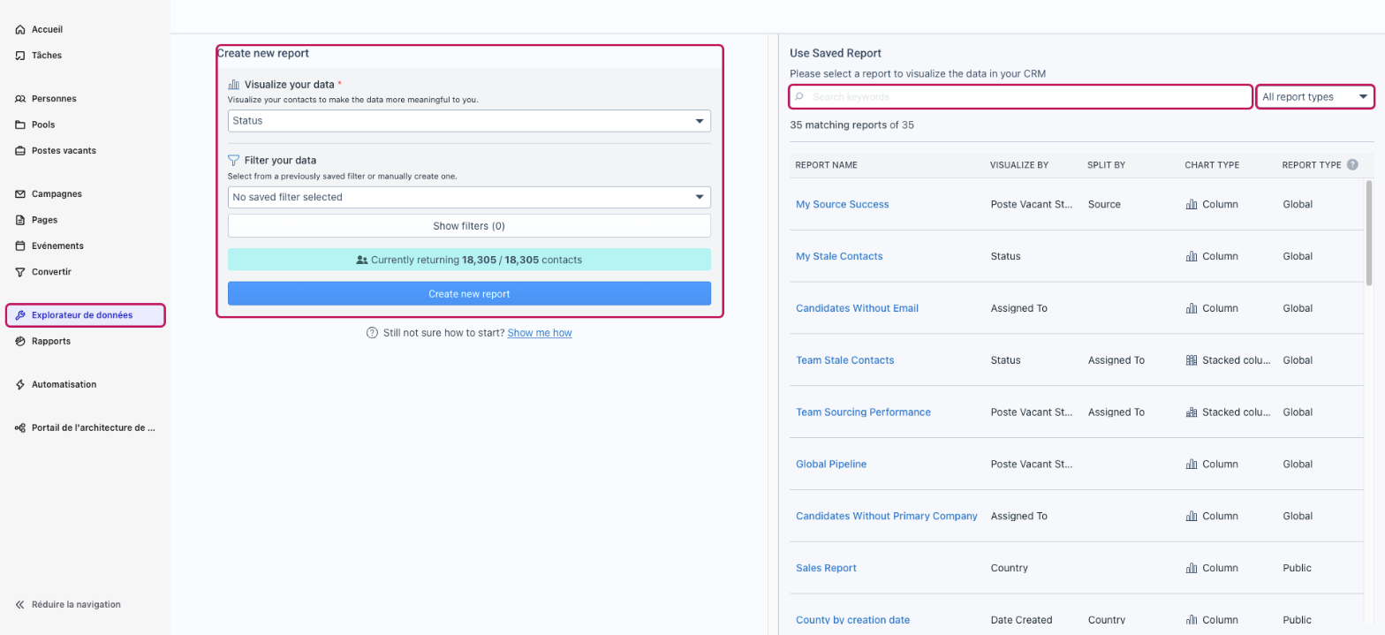1385x635 pixels.
Task: Click the REPORT NAME column header
Action: coord(826,165)
